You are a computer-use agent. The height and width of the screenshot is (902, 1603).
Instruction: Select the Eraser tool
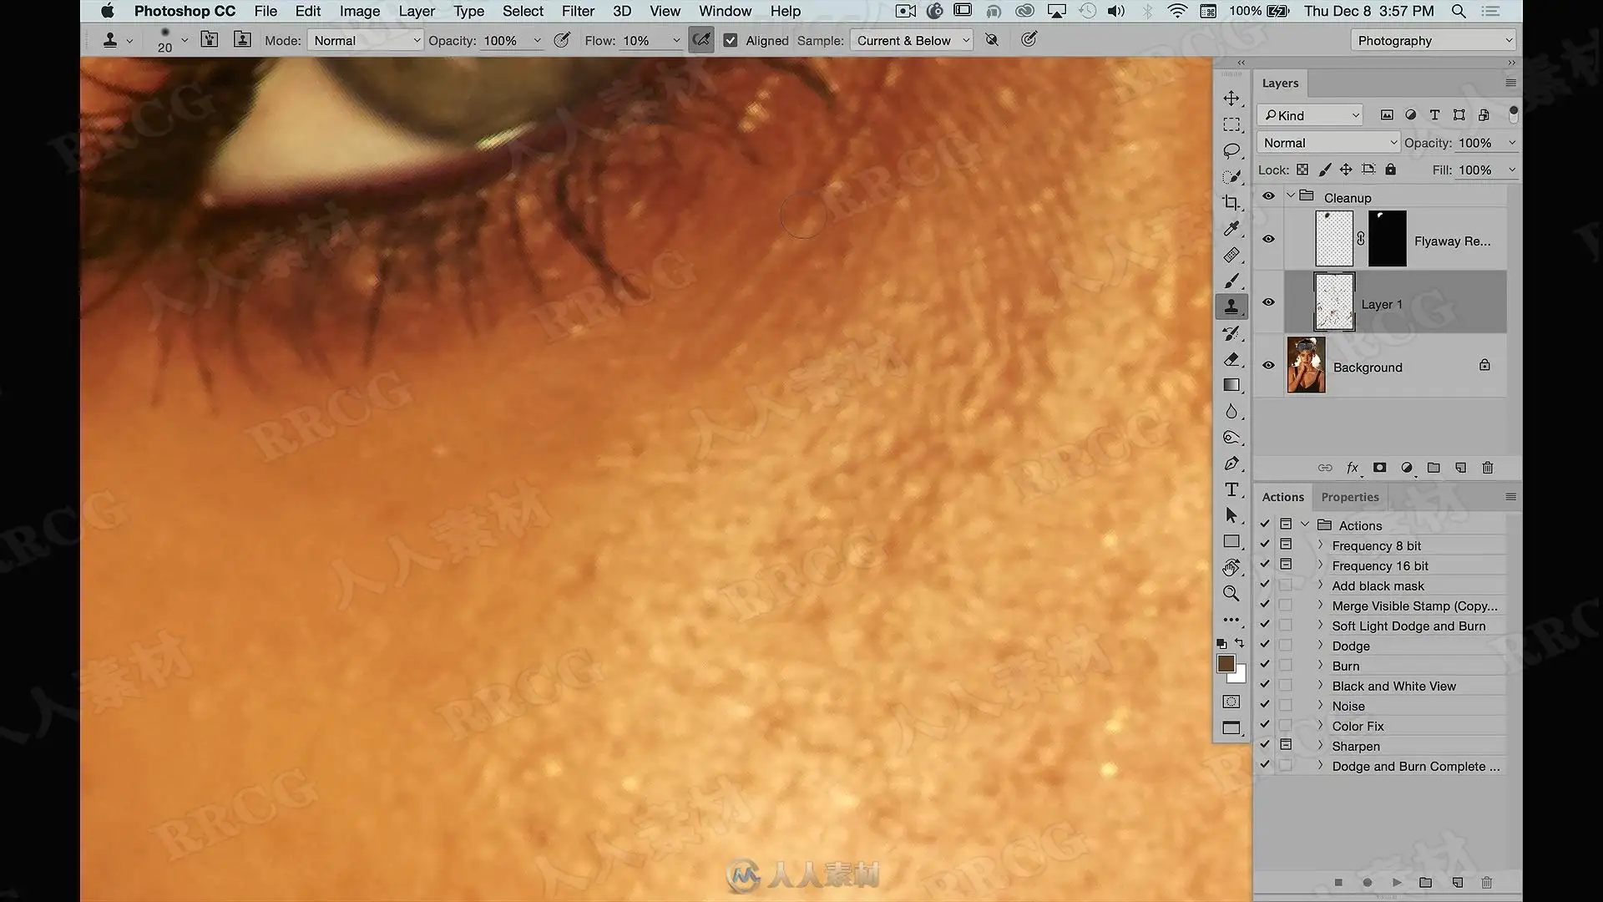pyautogui.click(x=1231, y=359)
